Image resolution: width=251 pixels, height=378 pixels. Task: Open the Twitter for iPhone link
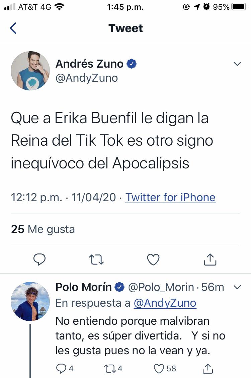tap(170, 198)
